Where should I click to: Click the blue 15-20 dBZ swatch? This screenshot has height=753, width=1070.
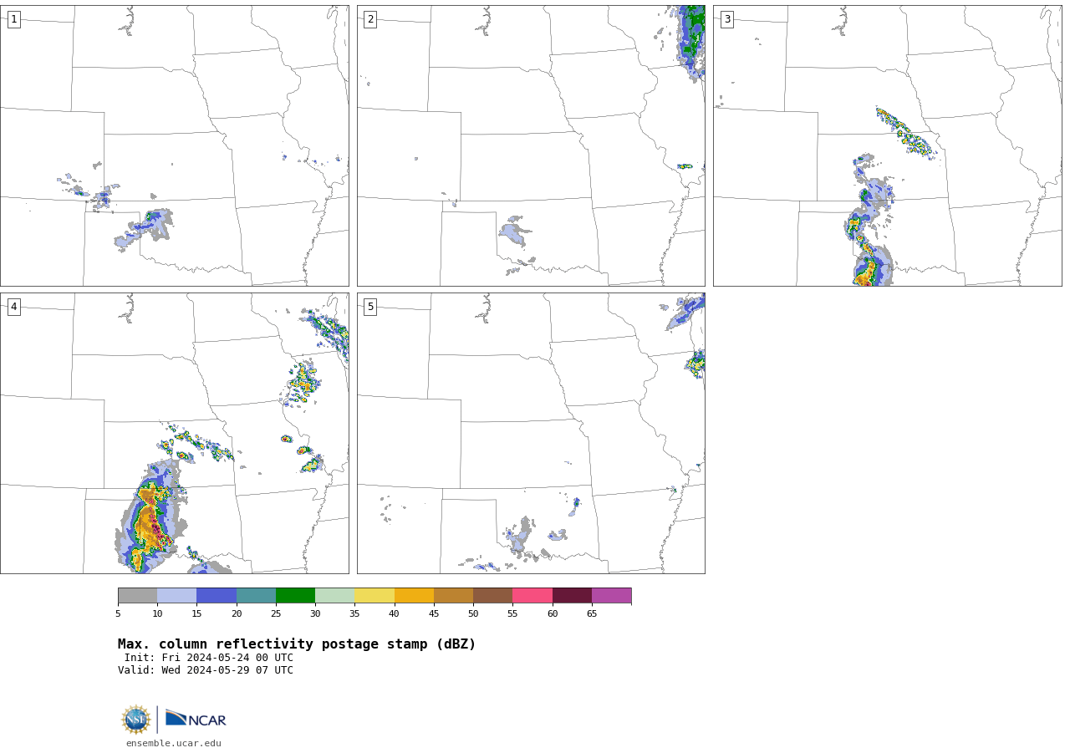[217, 596]
